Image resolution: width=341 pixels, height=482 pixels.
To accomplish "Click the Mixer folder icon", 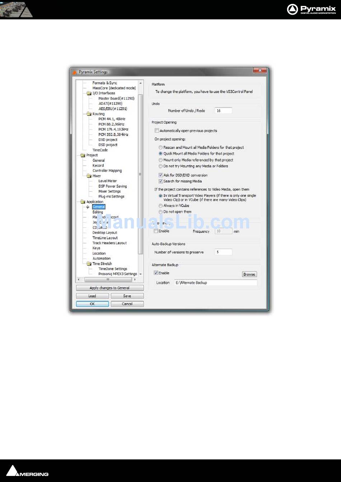I will 89,176.
